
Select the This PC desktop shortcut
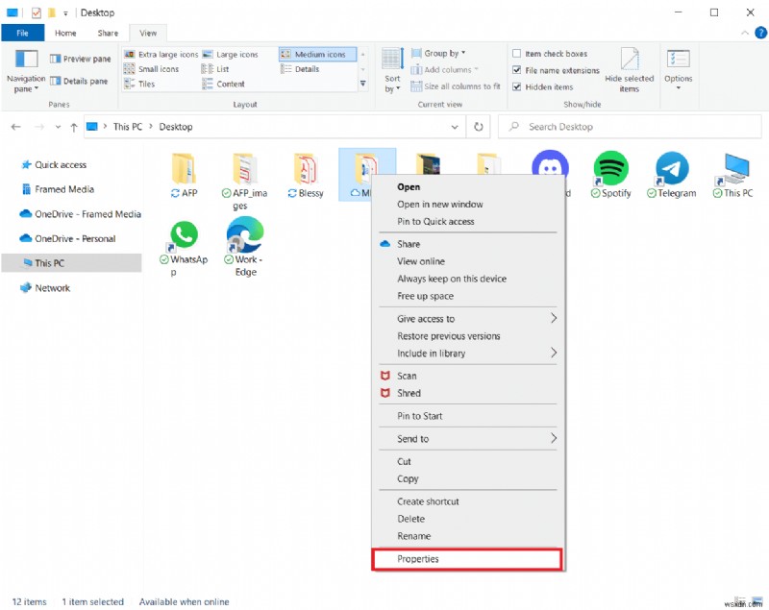pos(733,175)
